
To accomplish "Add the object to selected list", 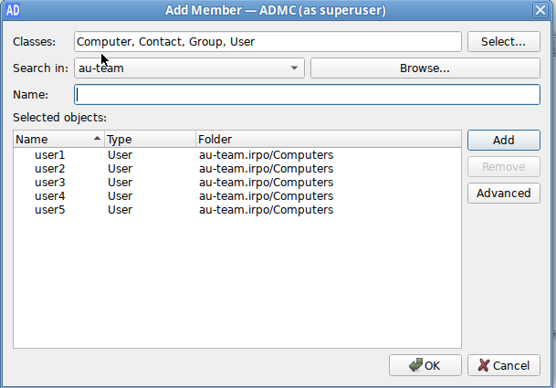I will pyautogui.click(x=503, y=141).
